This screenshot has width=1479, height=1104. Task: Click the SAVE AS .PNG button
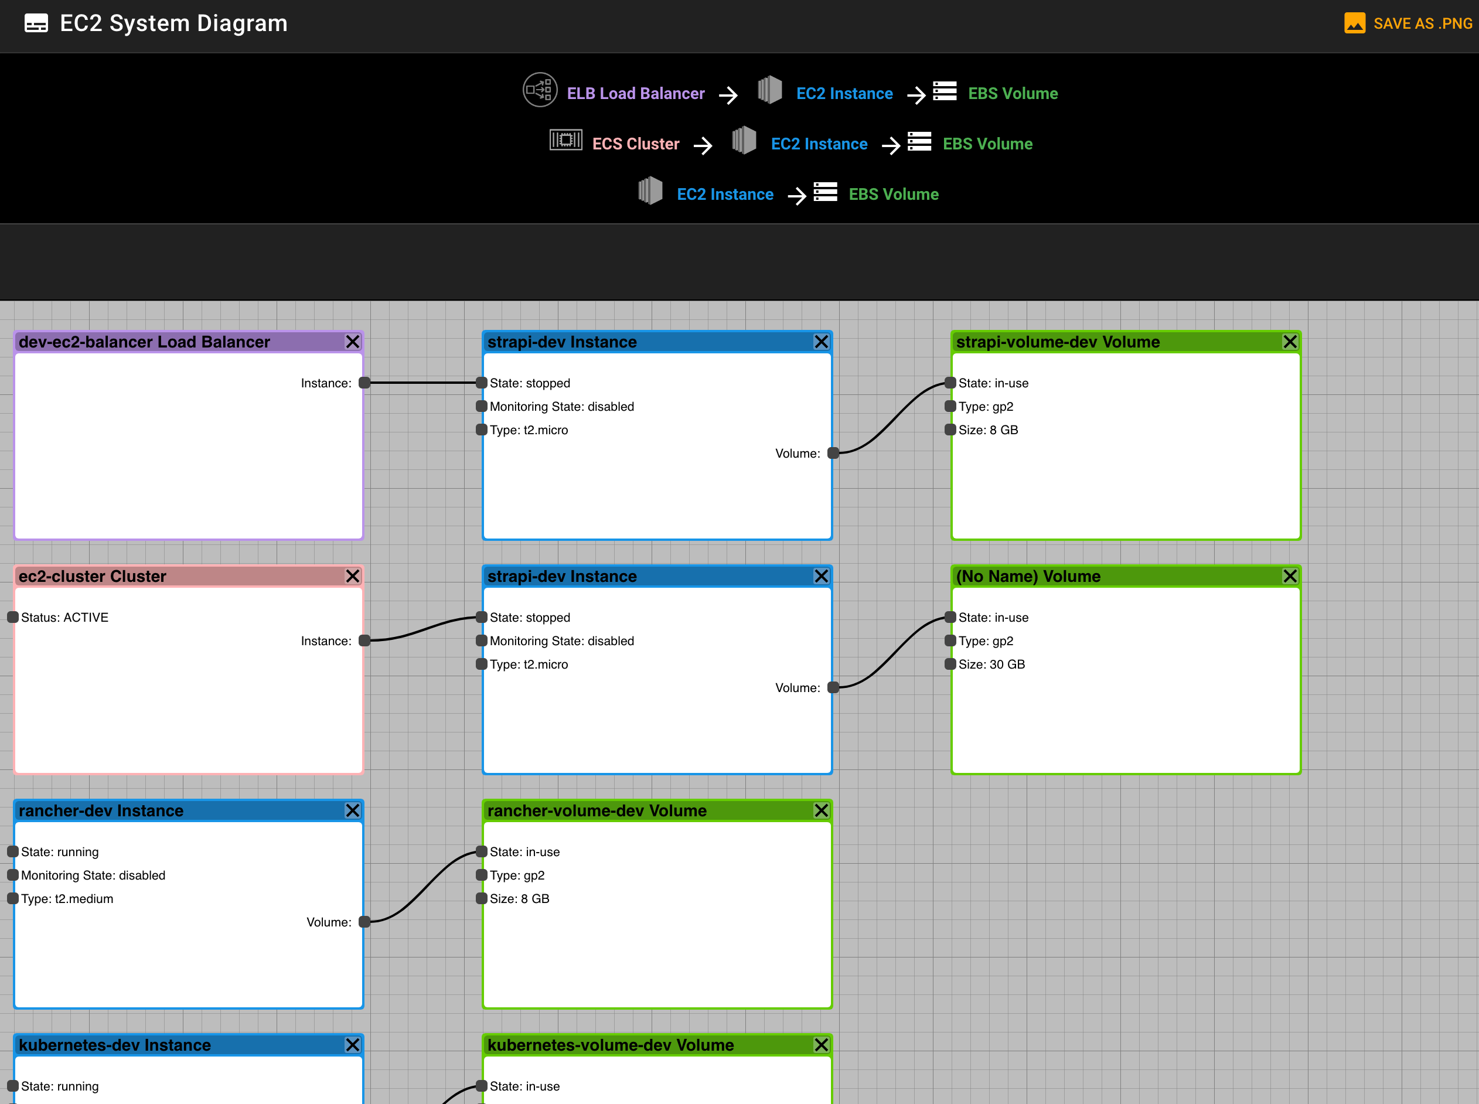[x=1408, y=23]
